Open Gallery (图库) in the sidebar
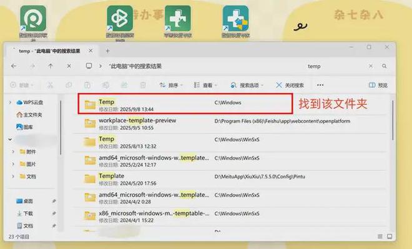Screen dimensions: 412x249 coord(25,127)
